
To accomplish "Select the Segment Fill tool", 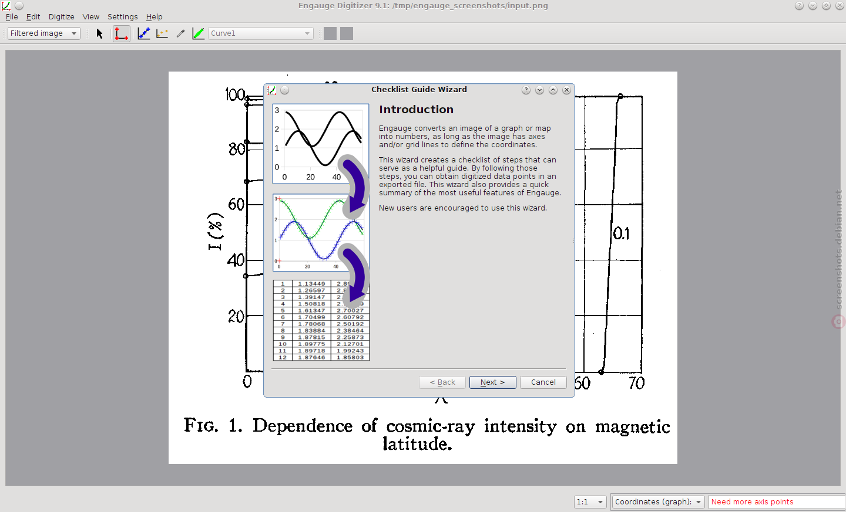I will pos(199,33).
